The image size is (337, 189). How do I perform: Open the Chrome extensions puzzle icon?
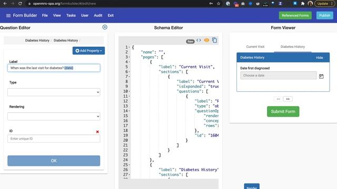click(x=303, y=4)
